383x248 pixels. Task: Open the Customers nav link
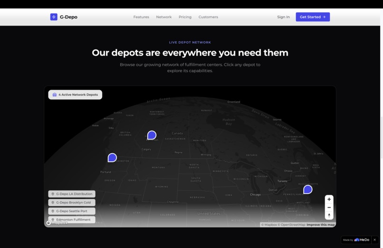coord(208,17)
